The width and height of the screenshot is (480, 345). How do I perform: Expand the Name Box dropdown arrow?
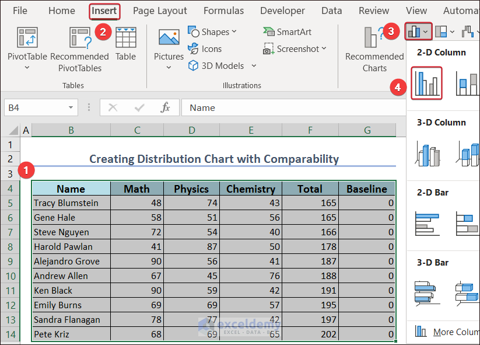pyautogui.click(x=71, y=107)
